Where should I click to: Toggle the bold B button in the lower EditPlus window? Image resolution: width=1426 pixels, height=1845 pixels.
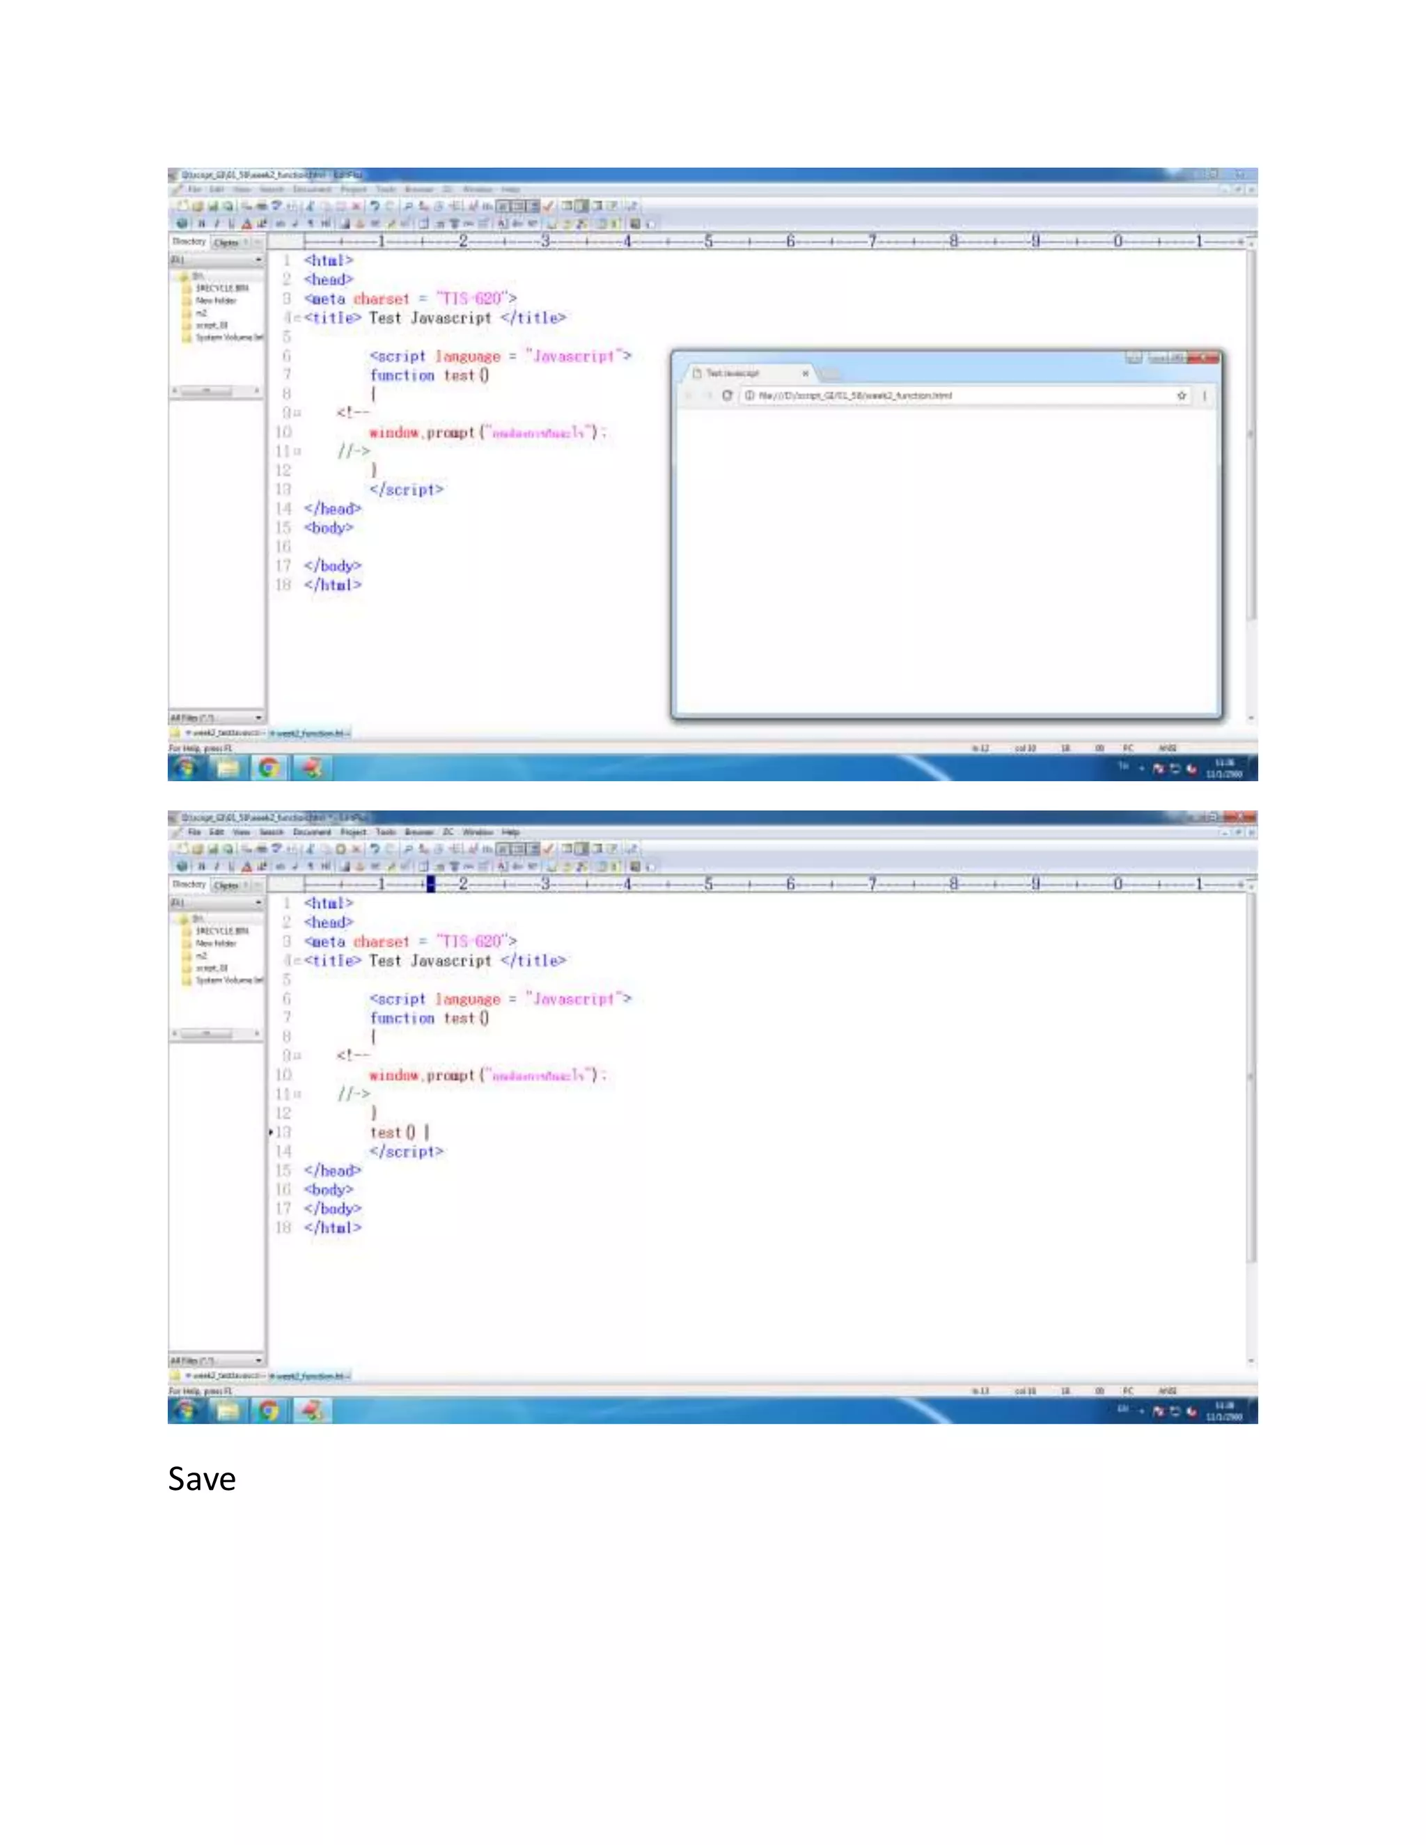[201, 866]
